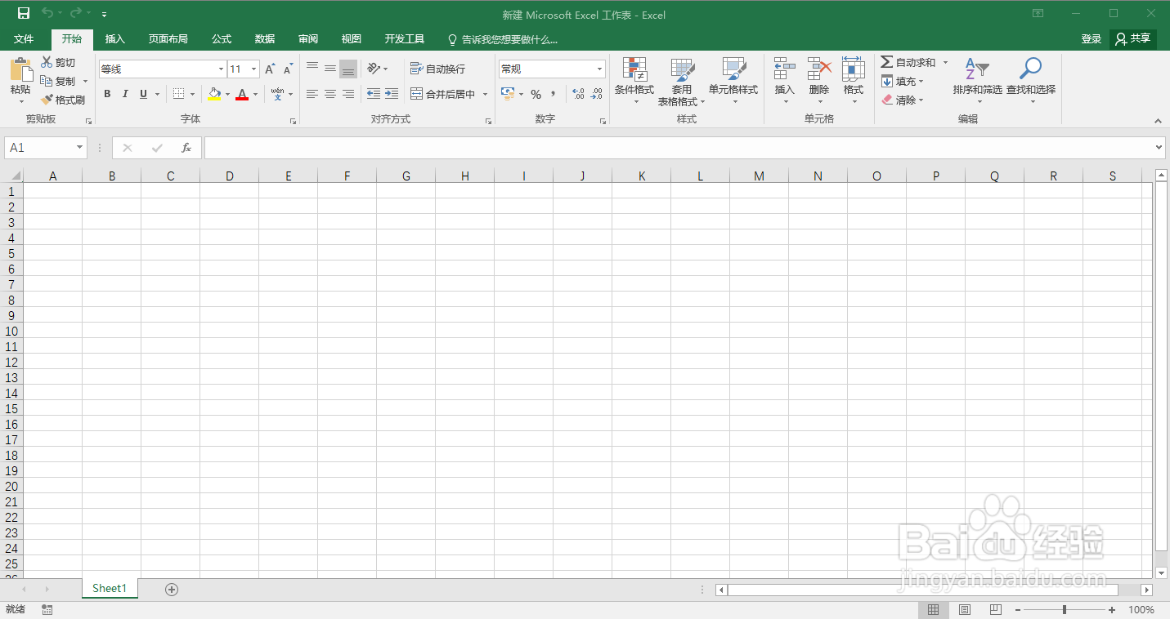Toggle 自动换行 wrap text
This screenshot has width=1170, height=619.
coord(437,69)
